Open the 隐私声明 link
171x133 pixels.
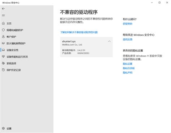pyautogui.click(x=128, y=73)
